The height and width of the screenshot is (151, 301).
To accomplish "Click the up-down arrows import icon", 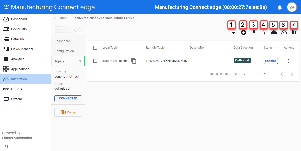I will pos(264,33).
